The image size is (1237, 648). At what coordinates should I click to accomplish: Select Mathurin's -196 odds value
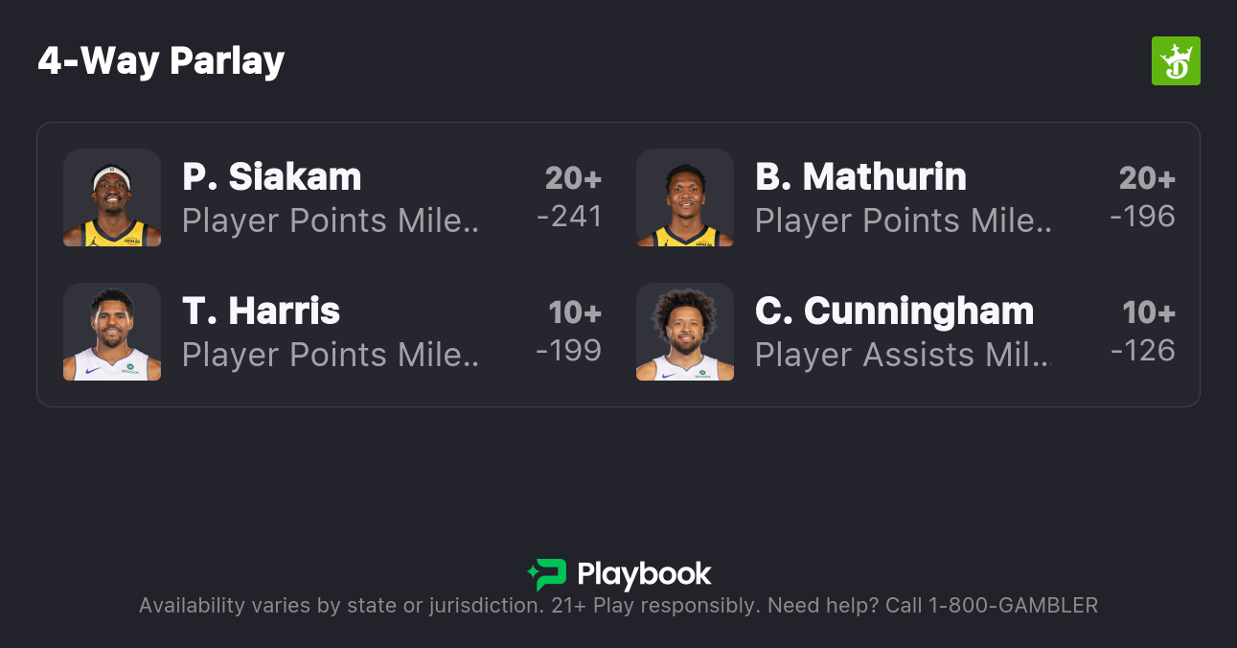pos(1142,217)
